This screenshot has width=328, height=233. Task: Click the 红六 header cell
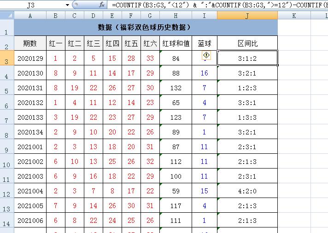[x=150, y=43]
